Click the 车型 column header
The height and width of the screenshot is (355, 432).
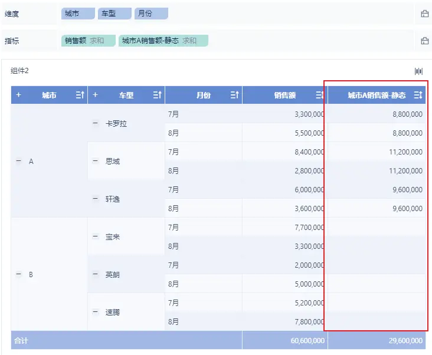click(x=126, y=95)
